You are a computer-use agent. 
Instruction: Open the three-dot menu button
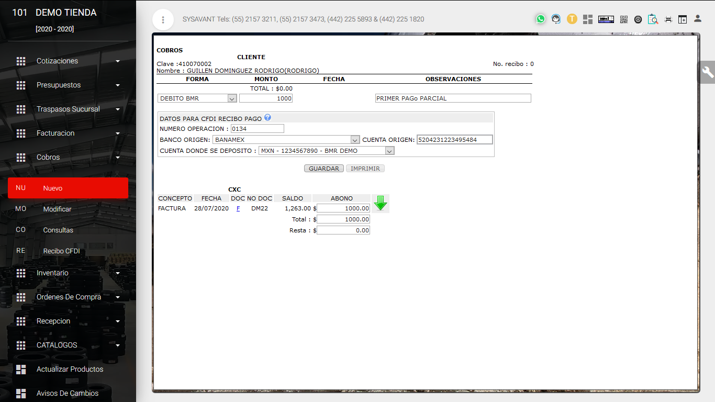(x=163, y=20)
